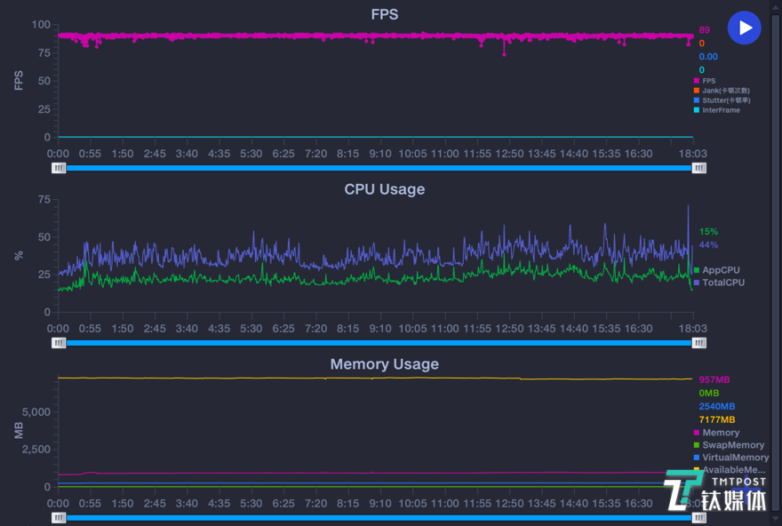Click the right handle of FPS range slider
782x526 pixels.
(x=699, y=167)
